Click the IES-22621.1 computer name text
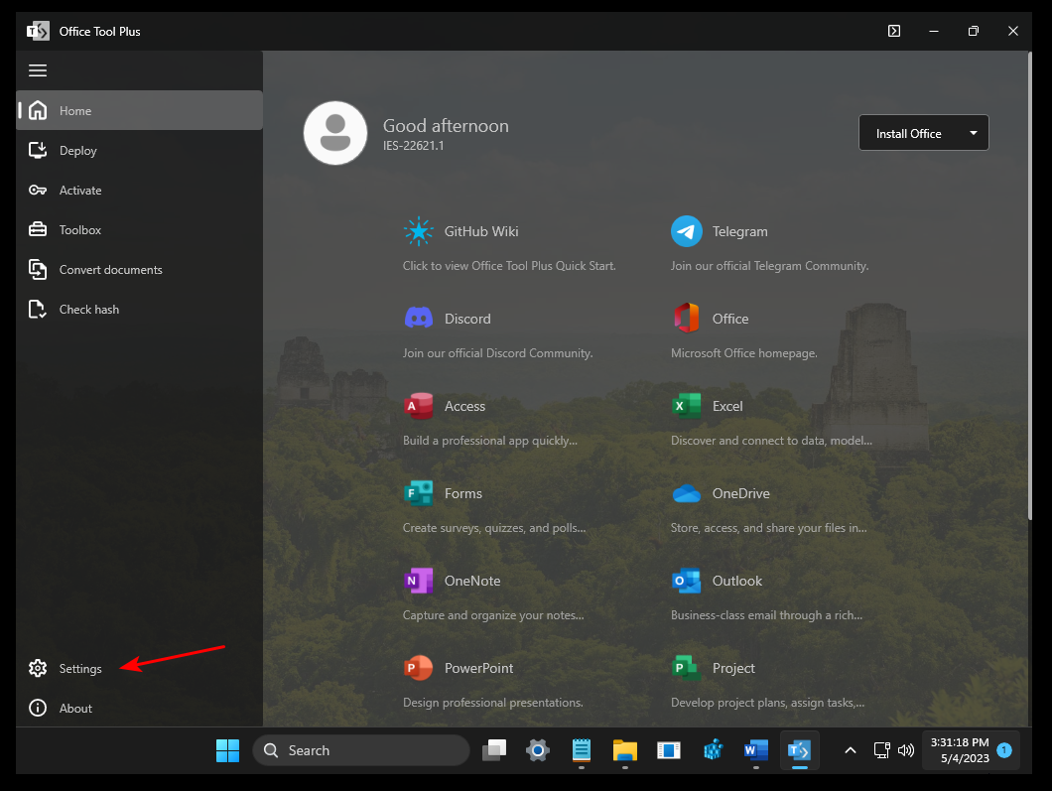This screenshot has height=791, width=1052. click(x=413, y=146)
